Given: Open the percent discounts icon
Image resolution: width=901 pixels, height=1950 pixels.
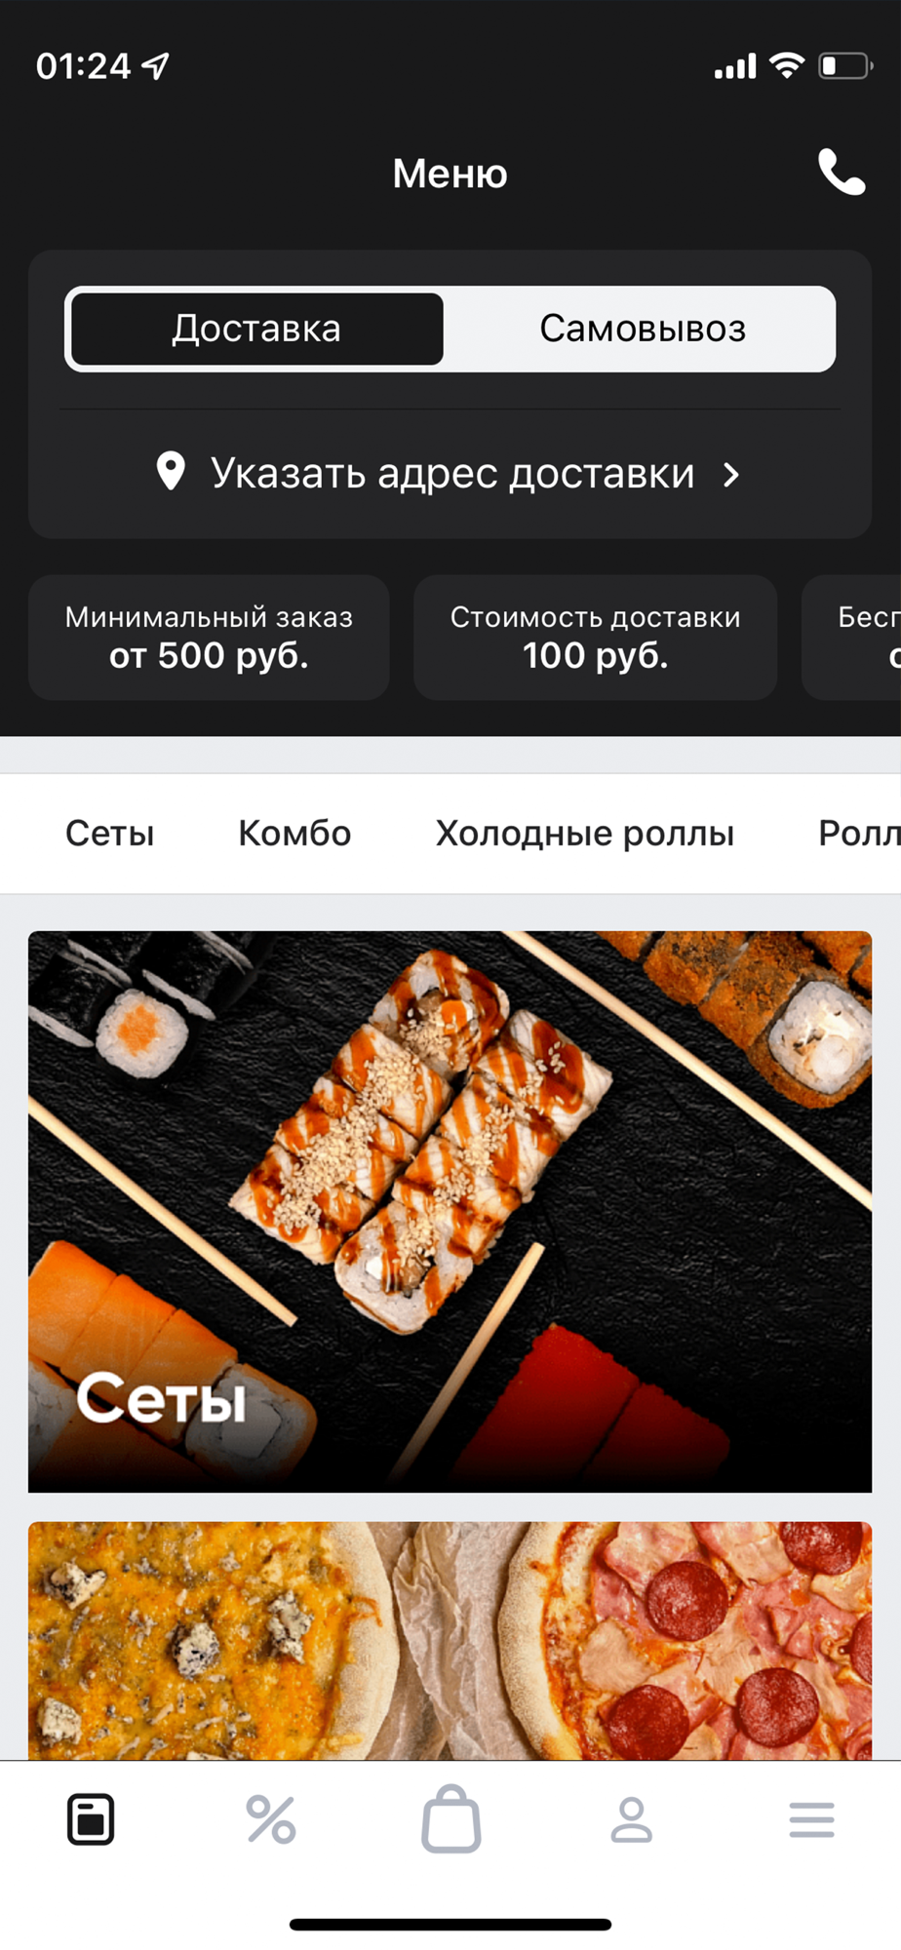Looking at the screenshot, I should [271, 1819].
